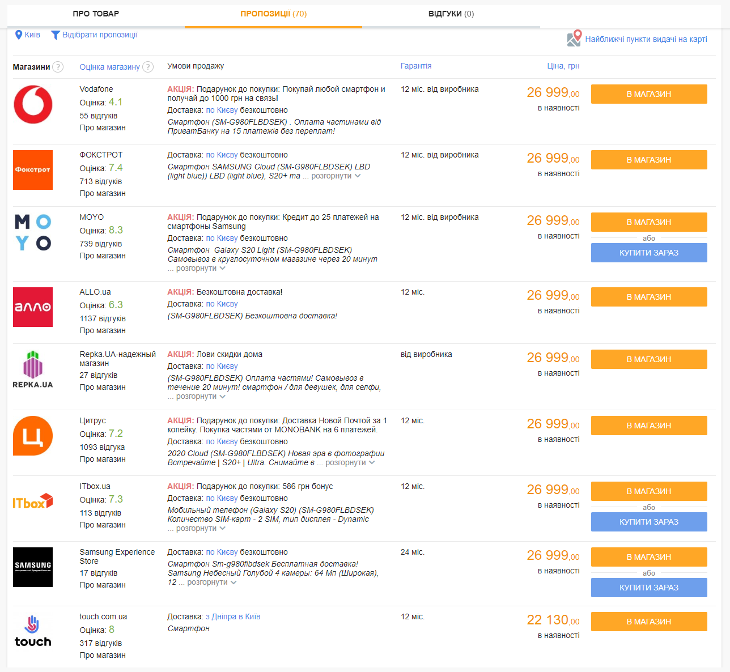Open Про магазин for ФОКСТРОТ

pyautogui.click(x=103, y=193)
